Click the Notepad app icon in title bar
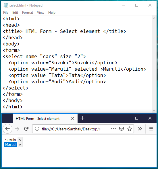This screenshot has height=169, width=158. tap(6, 5)
